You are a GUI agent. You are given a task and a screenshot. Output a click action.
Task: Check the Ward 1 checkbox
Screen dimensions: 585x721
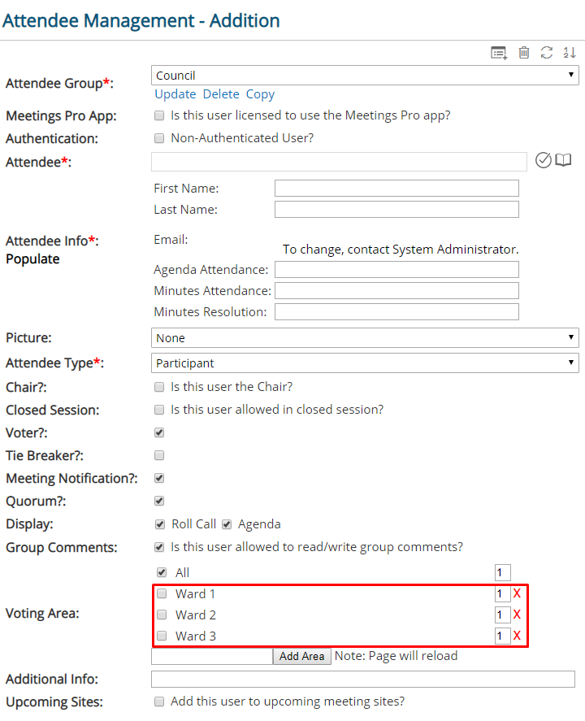(162, 593)
